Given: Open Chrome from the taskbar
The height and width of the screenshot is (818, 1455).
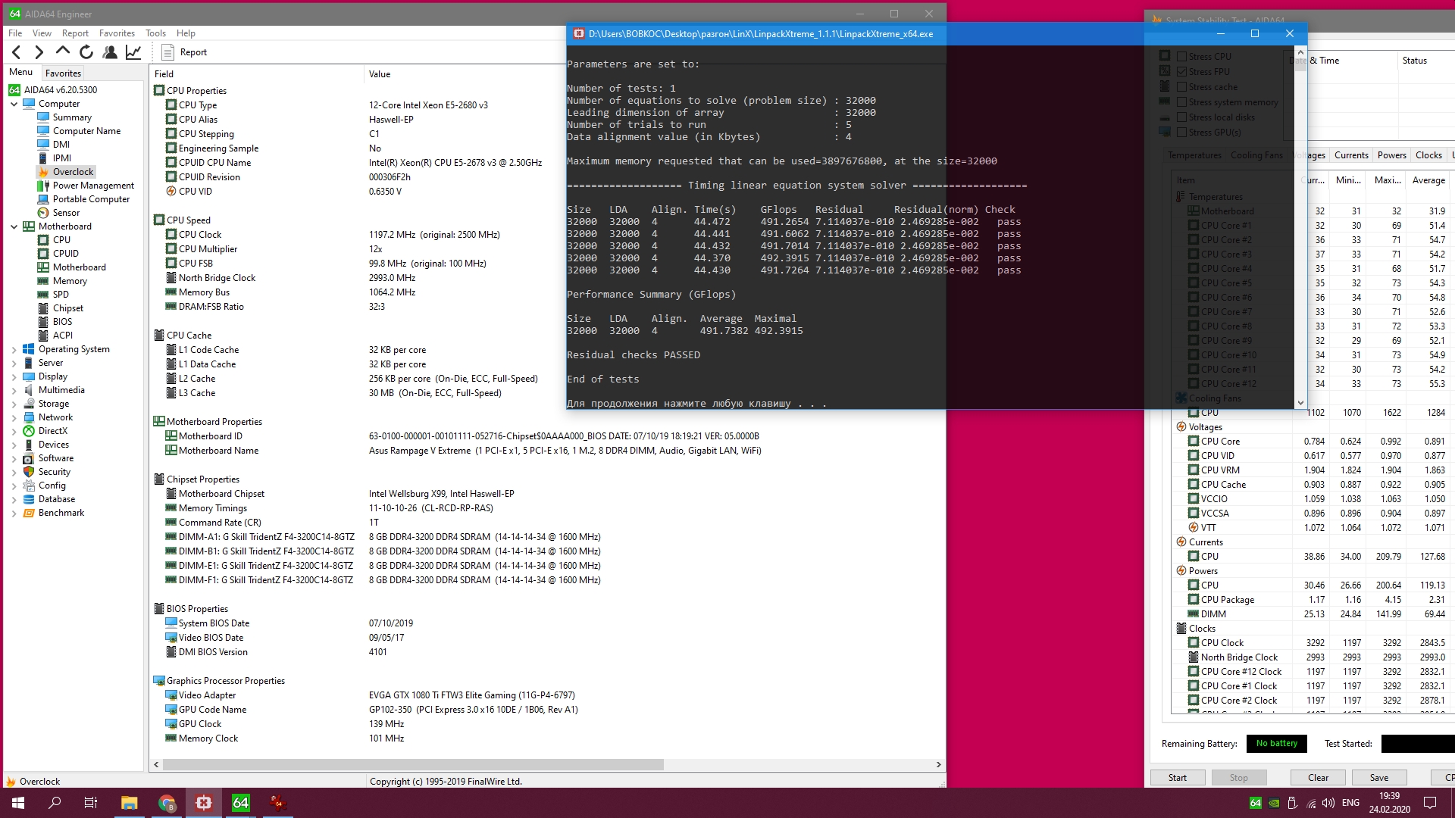Looking at the screenshot, I should (x=167, y=803).
